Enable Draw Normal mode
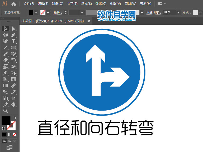The height and width of the screenshot is (152, 203). click(4, 141)
